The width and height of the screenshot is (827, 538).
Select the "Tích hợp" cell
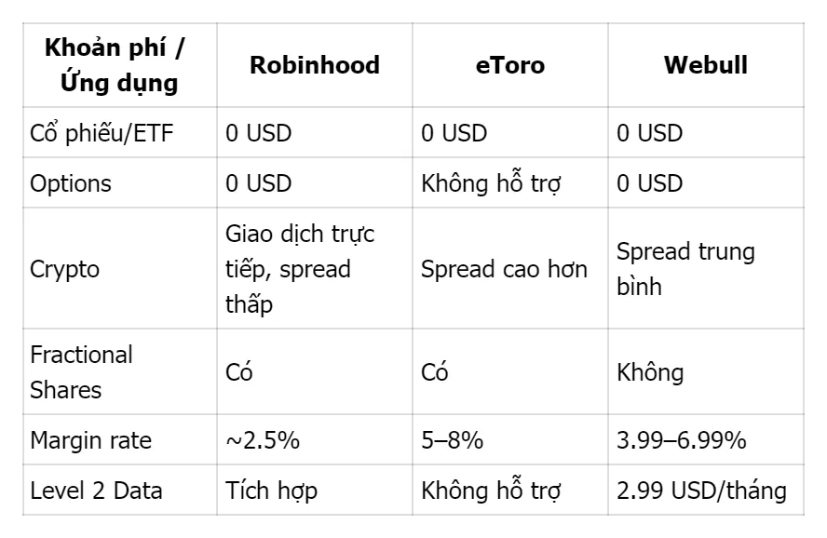271,491
